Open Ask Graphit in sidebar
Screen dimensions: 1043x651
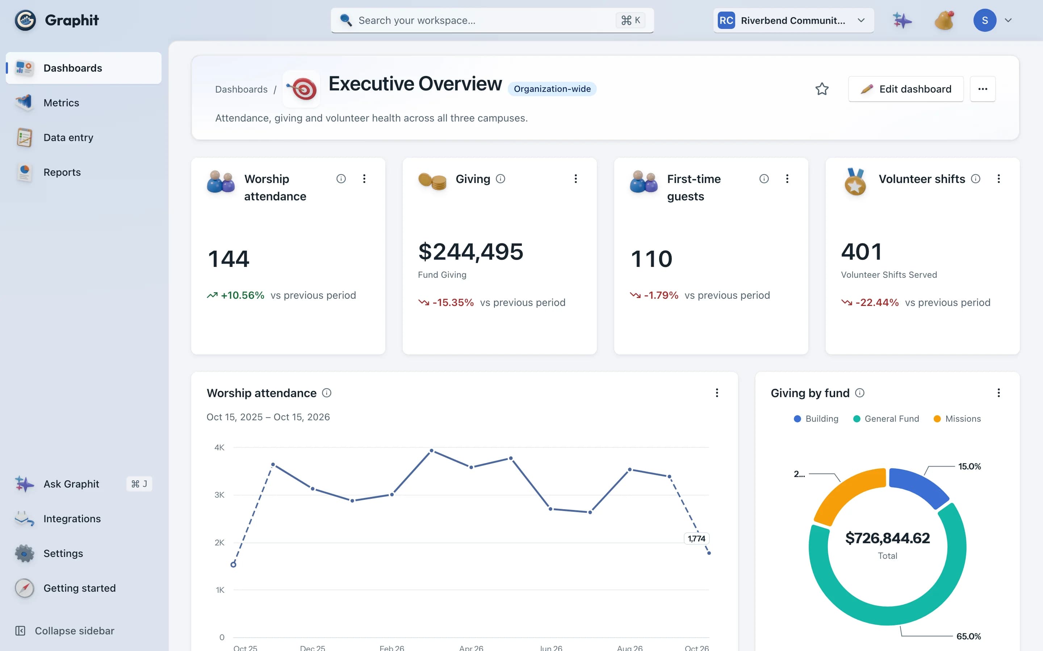(x=84, y=484)
